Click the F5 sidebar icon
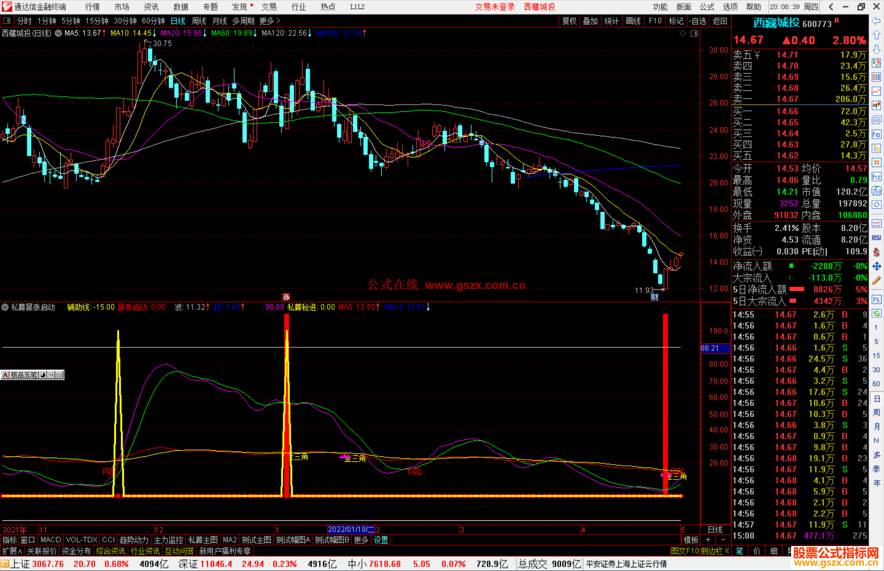Image resolution: width=884 pixels, height=571 pixels. [876, 300]
